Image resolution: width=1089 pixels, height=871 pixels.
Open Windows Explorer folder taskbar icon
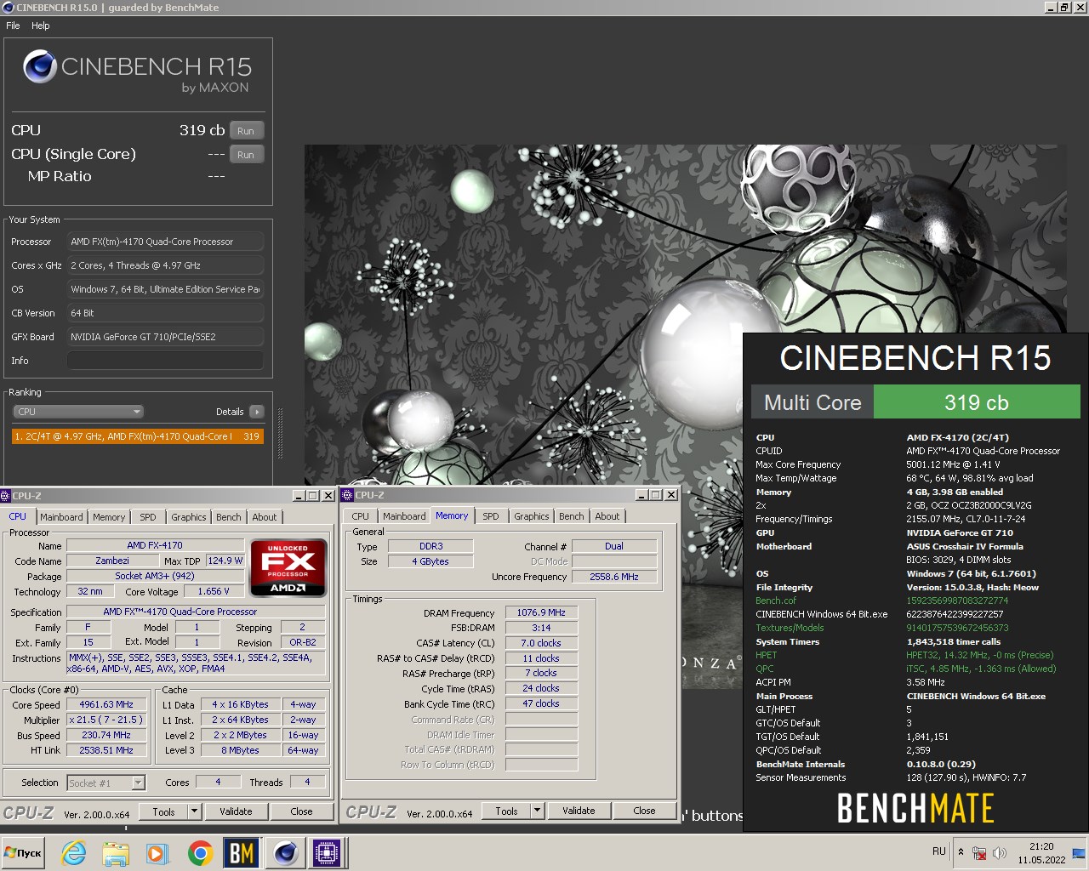pyautogui.click(x=116, y=852)
